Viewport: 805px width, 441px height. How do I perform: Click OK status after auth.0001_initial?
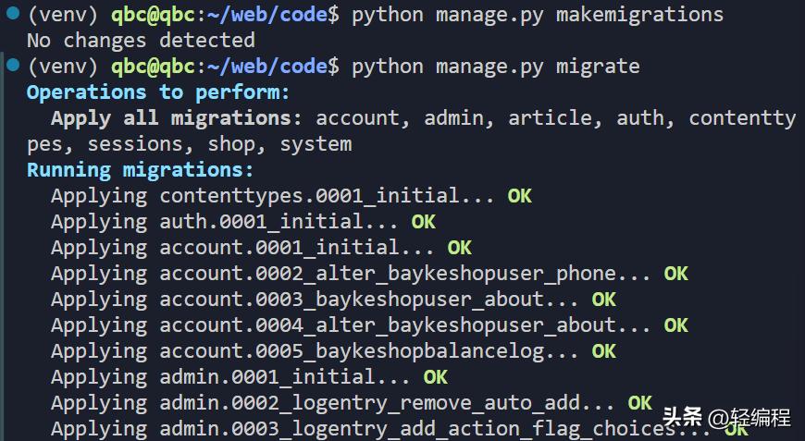tap(423, 222)
